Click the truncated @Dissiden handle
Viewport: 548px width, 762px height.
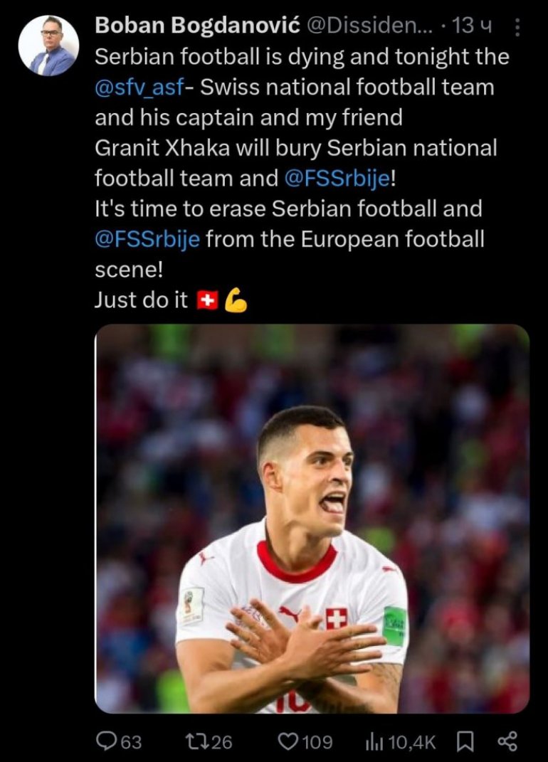(368, 26)
